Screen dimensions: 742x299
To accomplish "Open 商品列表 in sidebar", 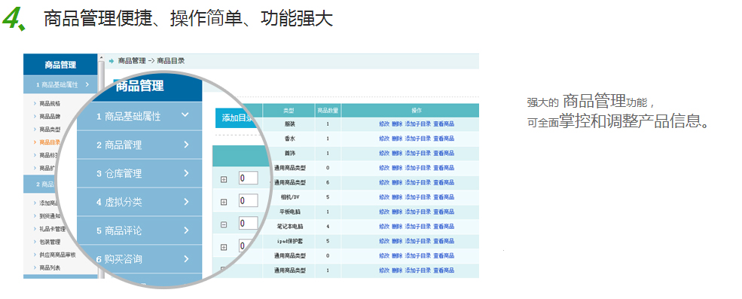I will coord(50,268).
